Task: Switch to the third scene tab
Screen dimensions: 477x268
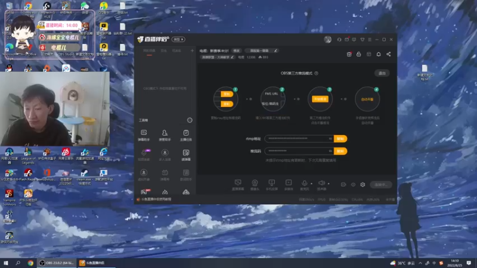Action: [176, 51]
